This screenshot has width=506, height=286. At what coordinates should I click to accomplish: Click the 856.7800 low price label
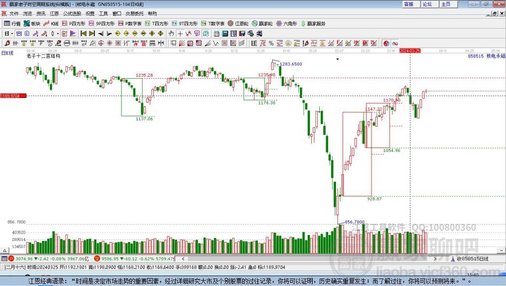354,222
